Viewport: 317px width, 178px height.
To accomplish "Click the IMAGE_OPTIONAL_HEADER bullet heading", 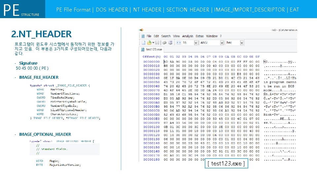I will (45, 134).
